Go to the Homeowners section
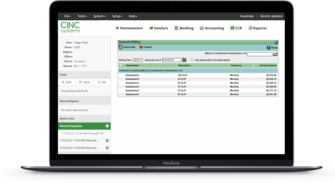 tap(129, 28)
